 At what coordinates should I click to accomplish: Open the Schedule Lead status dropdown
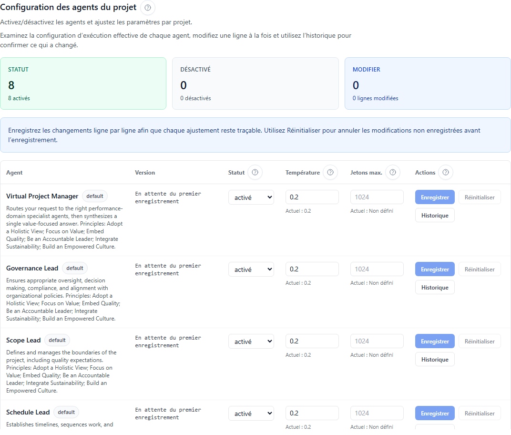251,413
